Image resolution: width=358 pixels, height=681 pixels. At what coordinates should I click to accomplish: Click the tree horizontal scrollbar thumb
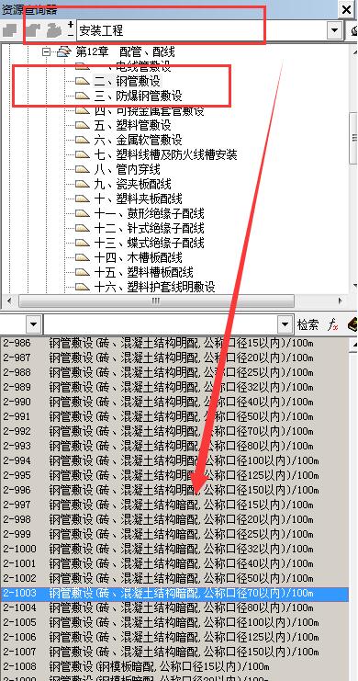pyautogui.click(x=156, y=301)
